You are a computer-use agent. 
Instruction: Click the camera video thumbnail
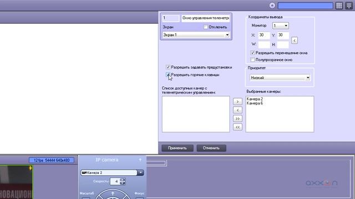point(16,182)
